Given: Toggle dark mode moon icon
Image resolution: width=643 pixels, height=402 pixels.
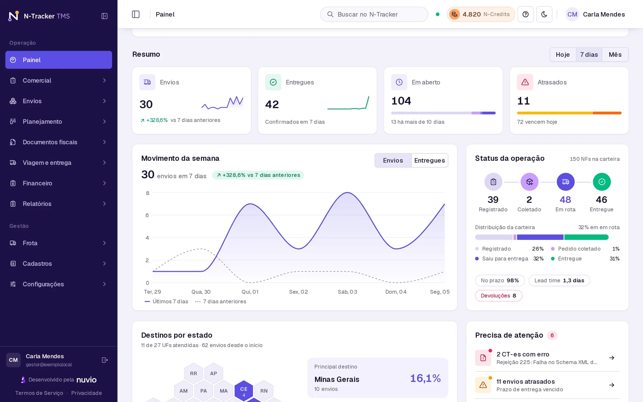Looking at the screenshot, I should [x=544, y=14].
